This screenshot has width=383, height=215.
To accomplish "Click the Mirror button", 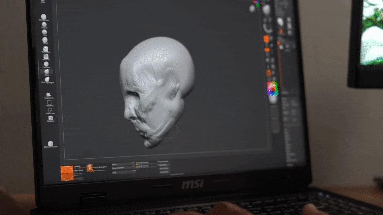I will (123, 165).
